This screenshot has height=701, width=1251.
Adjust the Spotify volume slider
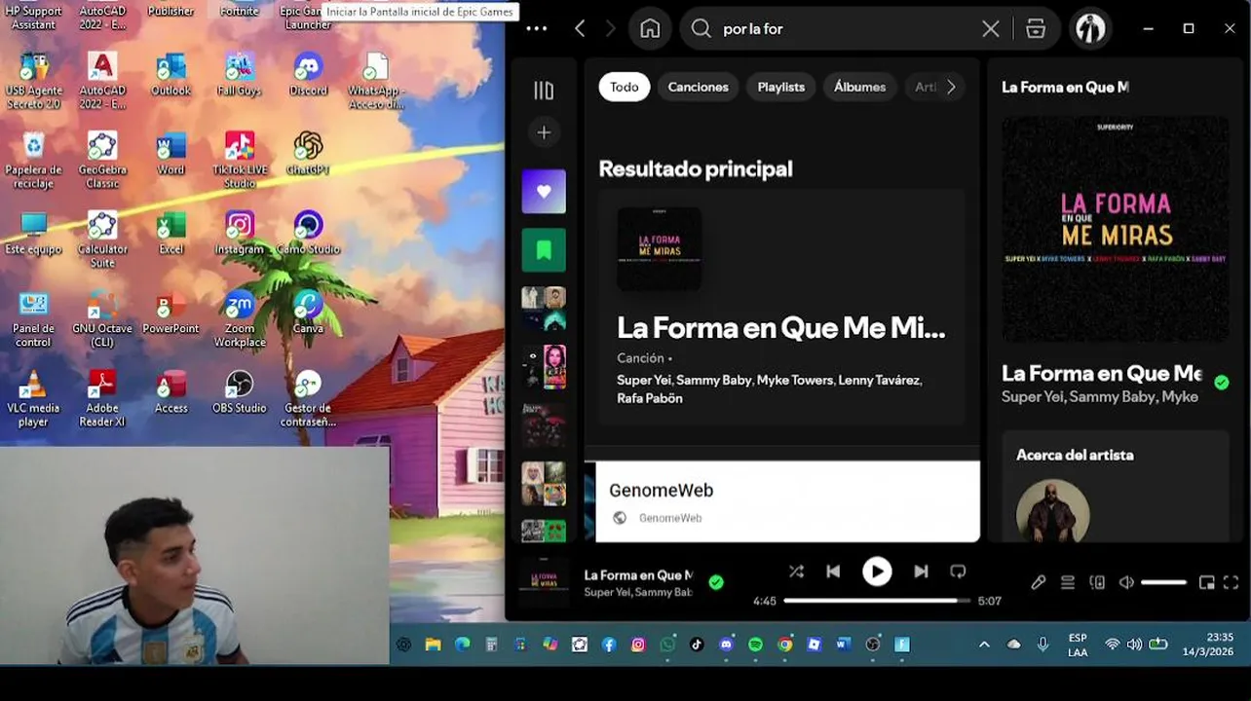[x=1163, y=582]
